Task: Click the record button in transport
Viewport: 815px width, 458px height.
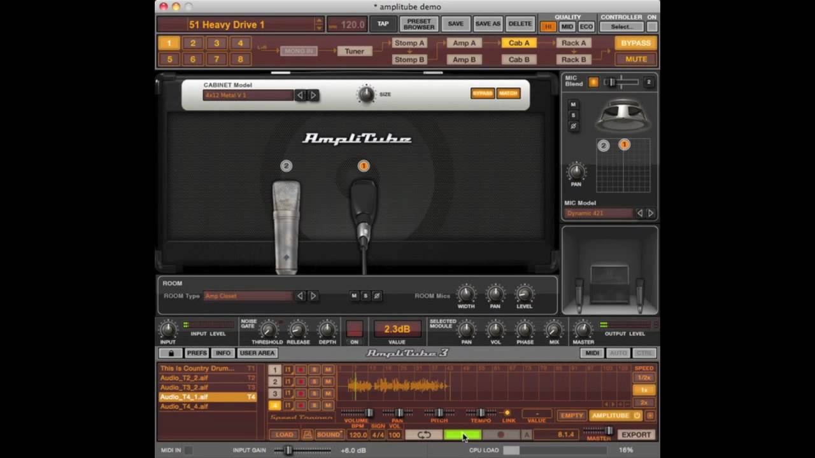Action: [x=501, y=435]
